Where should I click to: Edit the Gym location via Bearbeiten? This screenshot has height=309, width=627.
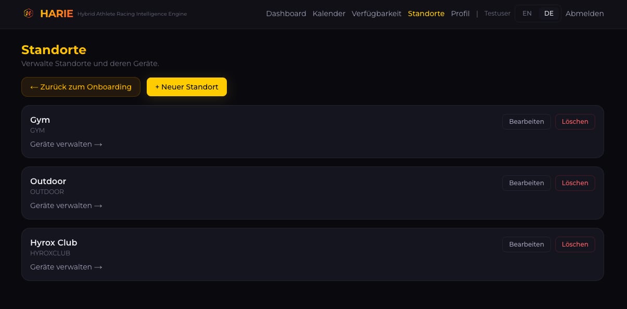526,121
